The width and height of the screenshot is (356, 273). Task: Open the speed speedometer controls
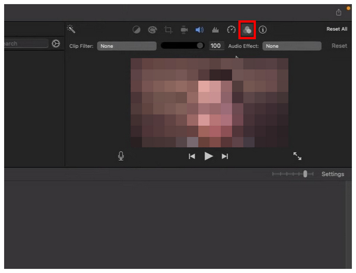pos(231,30)
